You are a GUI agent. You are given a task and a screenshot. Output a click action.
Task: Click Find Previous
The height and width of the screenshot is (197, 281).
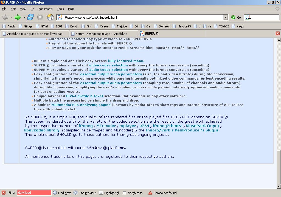tap(85, 193)
